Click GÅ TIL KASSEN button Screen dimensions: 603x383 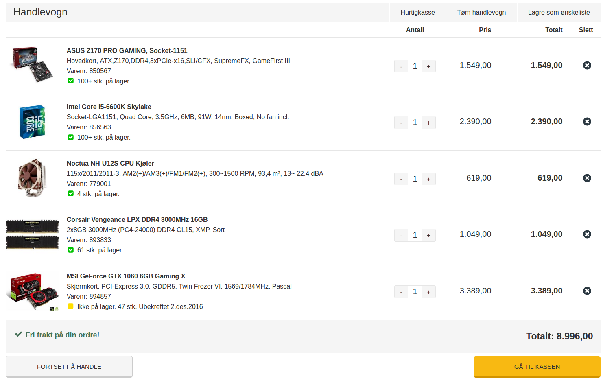(537, 367)
